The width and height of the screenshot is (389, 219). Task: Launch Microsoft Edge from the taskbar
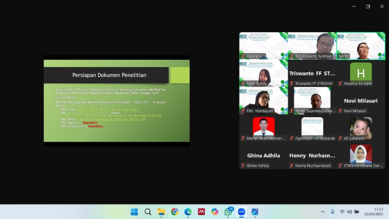188,212
